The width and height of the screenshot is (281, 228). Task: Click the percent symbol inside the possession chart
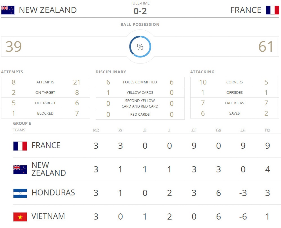[140, 46]
